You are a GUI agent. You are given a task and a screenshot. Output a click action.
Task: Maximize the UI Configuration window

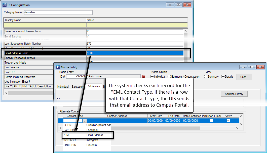(x=178, y=5)
